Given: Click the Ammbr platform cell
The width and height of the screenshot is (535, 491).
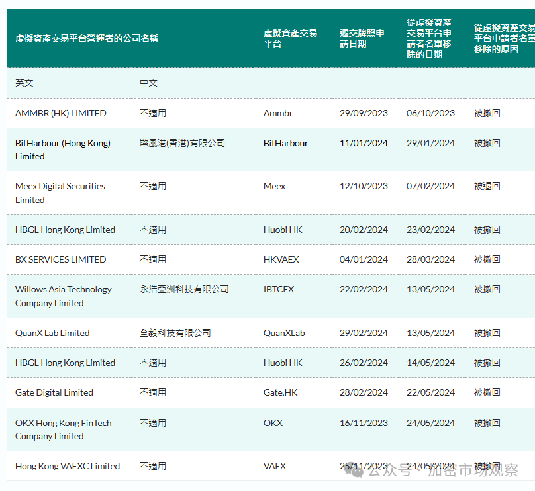Looking at the screenshot, I should pos(278,113).
